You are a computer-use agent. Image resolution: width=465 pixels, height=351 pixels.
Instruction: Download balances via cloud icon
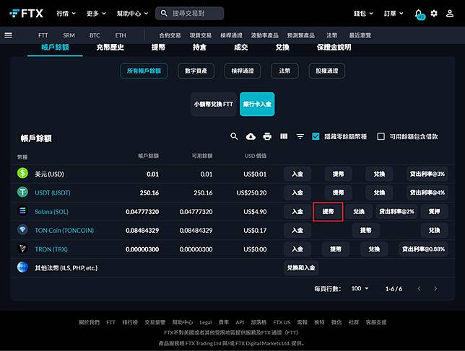[251, 136]
